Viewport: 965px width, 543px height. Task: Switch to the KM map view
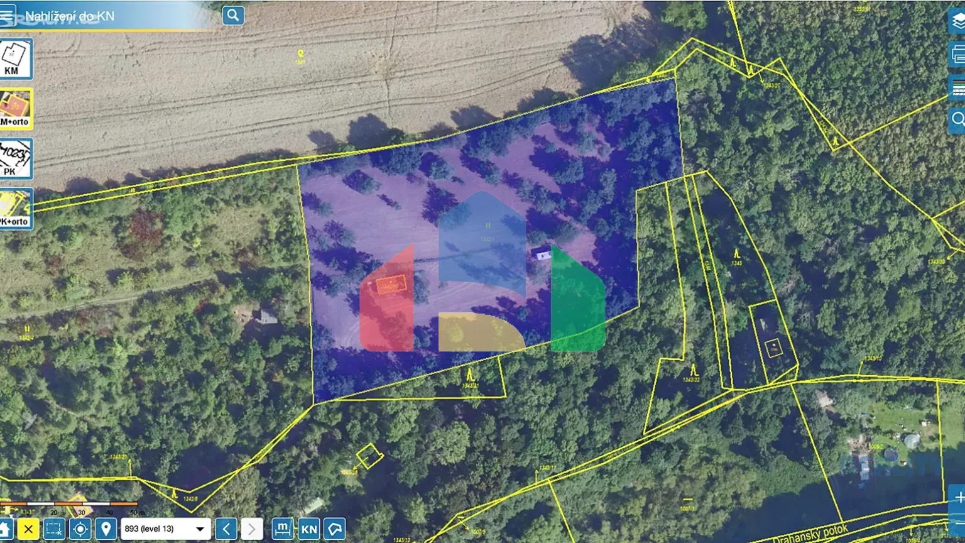coord(15,60)
